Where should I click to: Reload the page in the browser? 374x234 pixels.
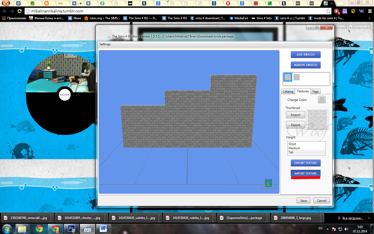19,11
